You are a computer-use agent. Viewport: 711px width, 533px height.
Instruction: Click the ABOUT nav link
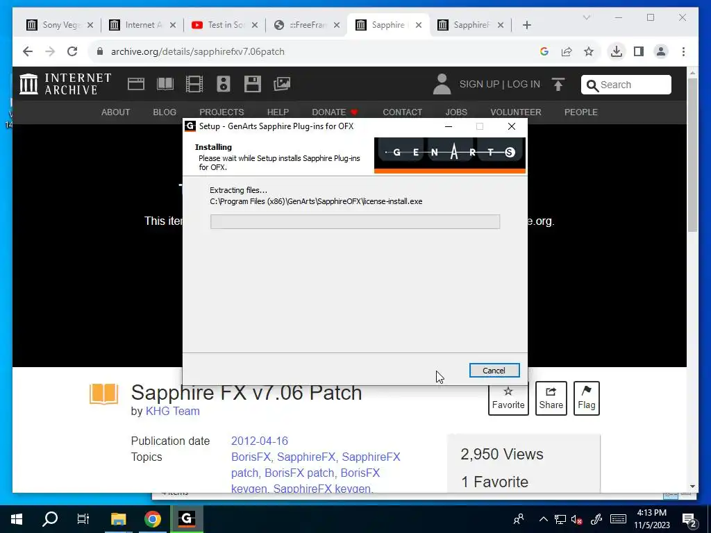click(x=116, y=112)
